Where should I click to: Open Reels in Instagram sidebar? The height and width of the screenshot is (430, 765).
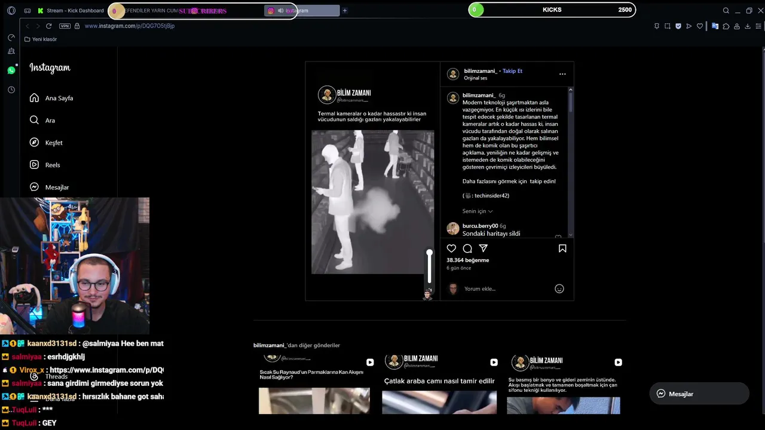pos(45,165)
